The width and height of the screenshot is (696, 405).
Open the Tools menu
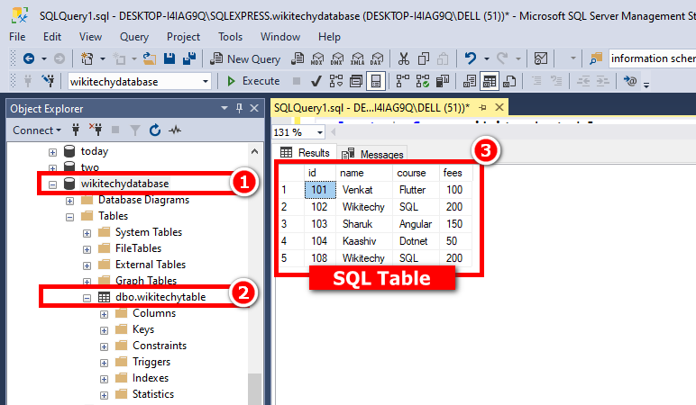(230, 37)
